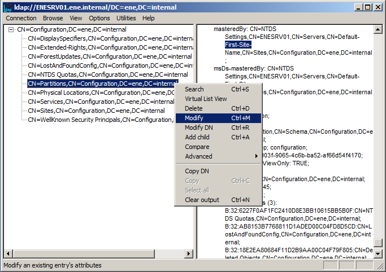This screenshot has width=386, height=272.
Task: Open the Browse menu
Action: [53, 18]
